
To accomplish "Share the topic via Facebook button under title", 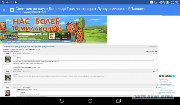I will (x=19, y=49).
